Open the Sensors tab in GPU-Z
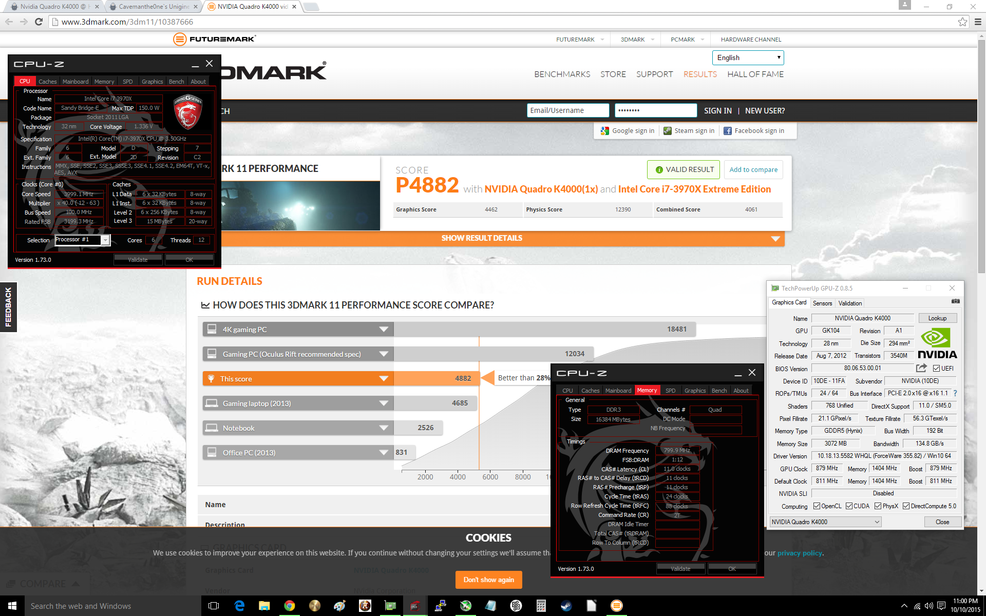 pyautogui.click(x=822, y=303)
